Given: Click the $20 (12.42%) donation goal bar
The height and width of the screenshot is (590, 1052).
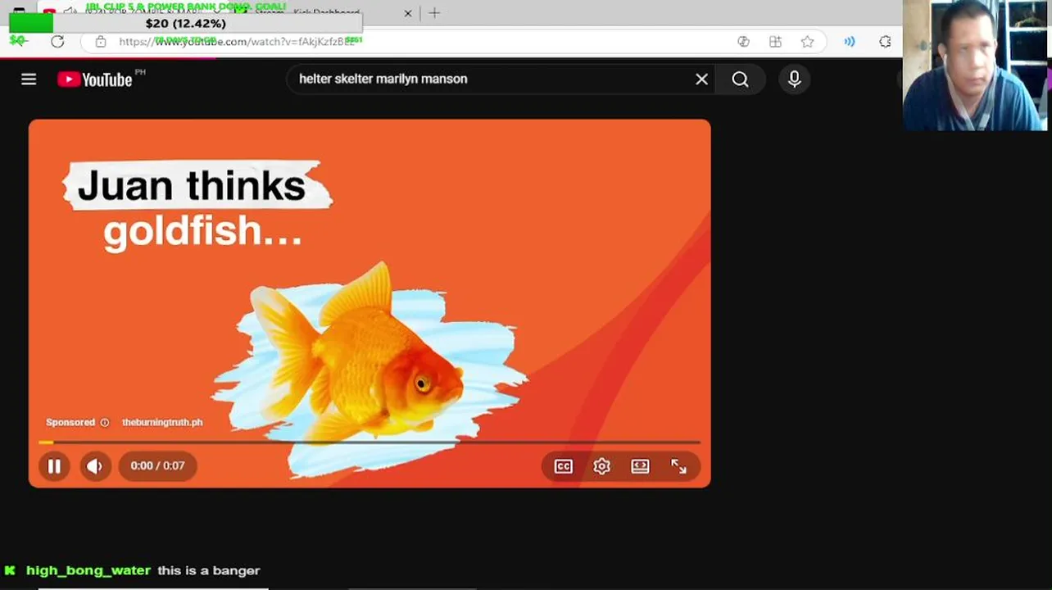Looking at the screenshot, I should tap(185, 24).
